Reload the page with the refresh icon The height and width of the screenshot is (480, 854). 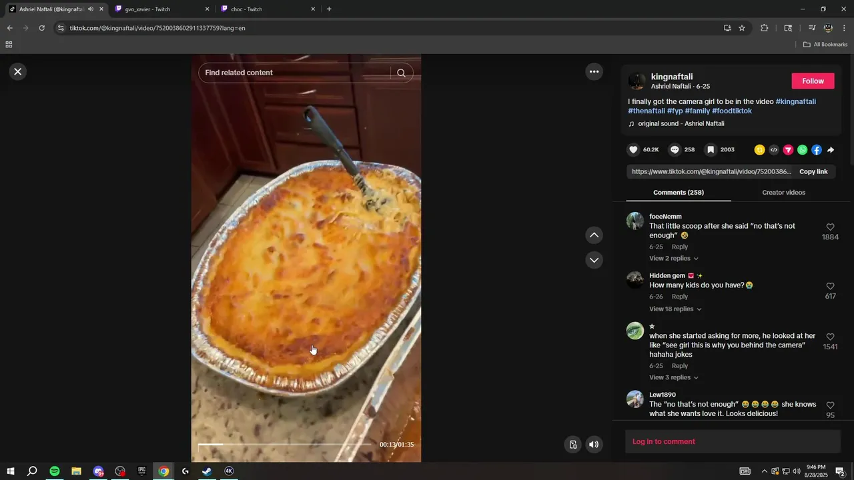(x=41, y=28)
